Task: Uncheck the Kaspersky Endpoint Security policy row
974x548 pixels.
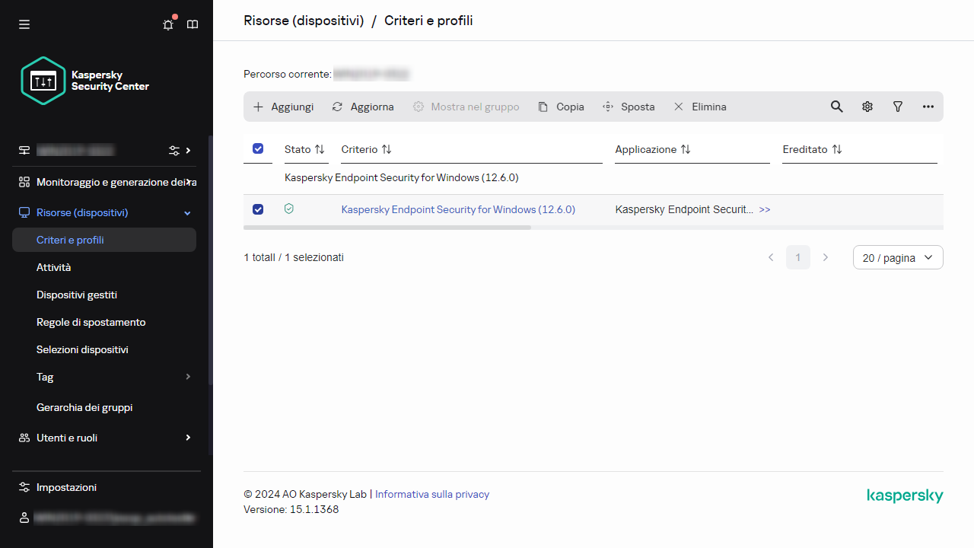Action: click(258, 209)
